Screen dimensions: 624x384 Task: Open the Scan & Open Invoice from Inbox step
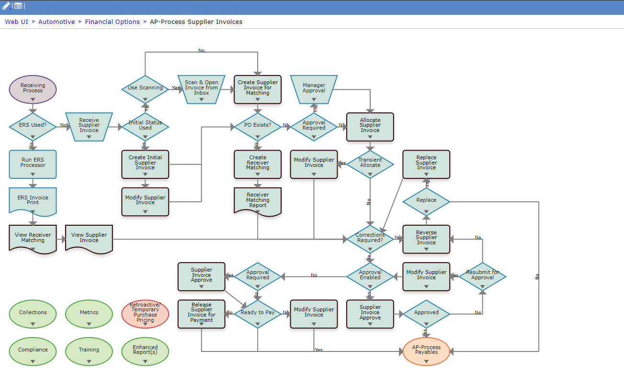point(201,88)
